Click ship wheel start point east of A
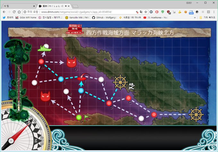 (196, 114)
